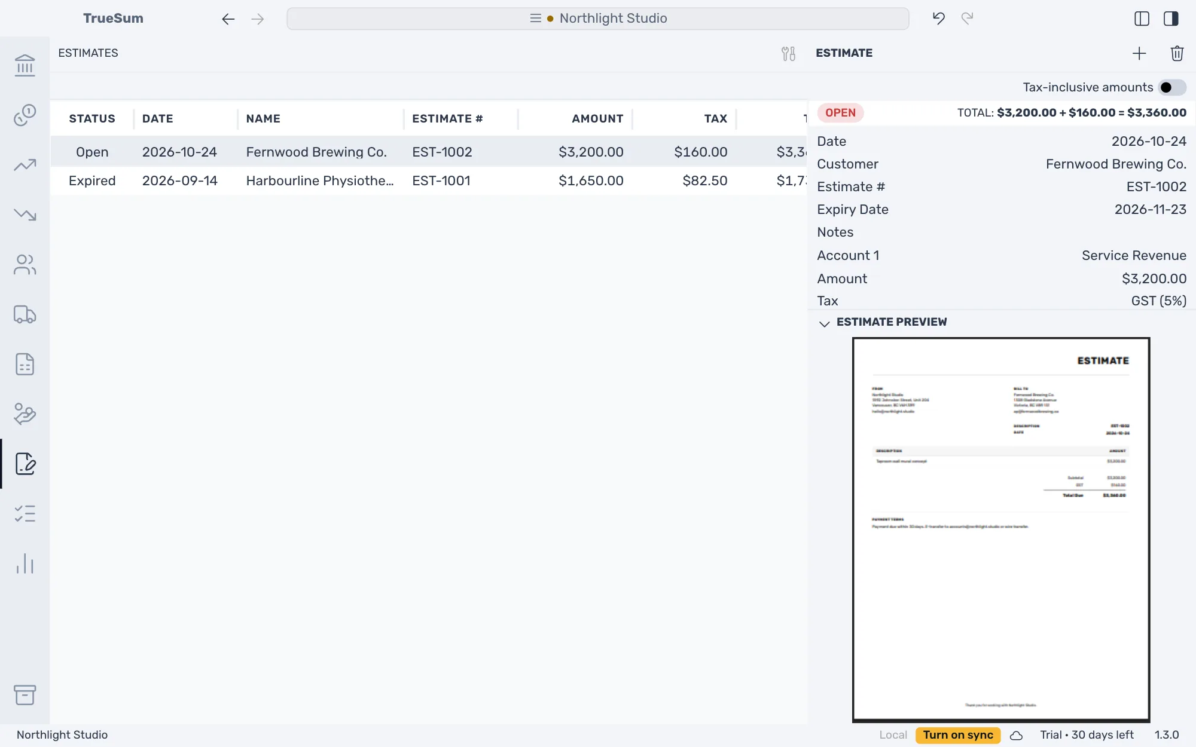Select the Harbourline Physiothe... estimate row

429,180
